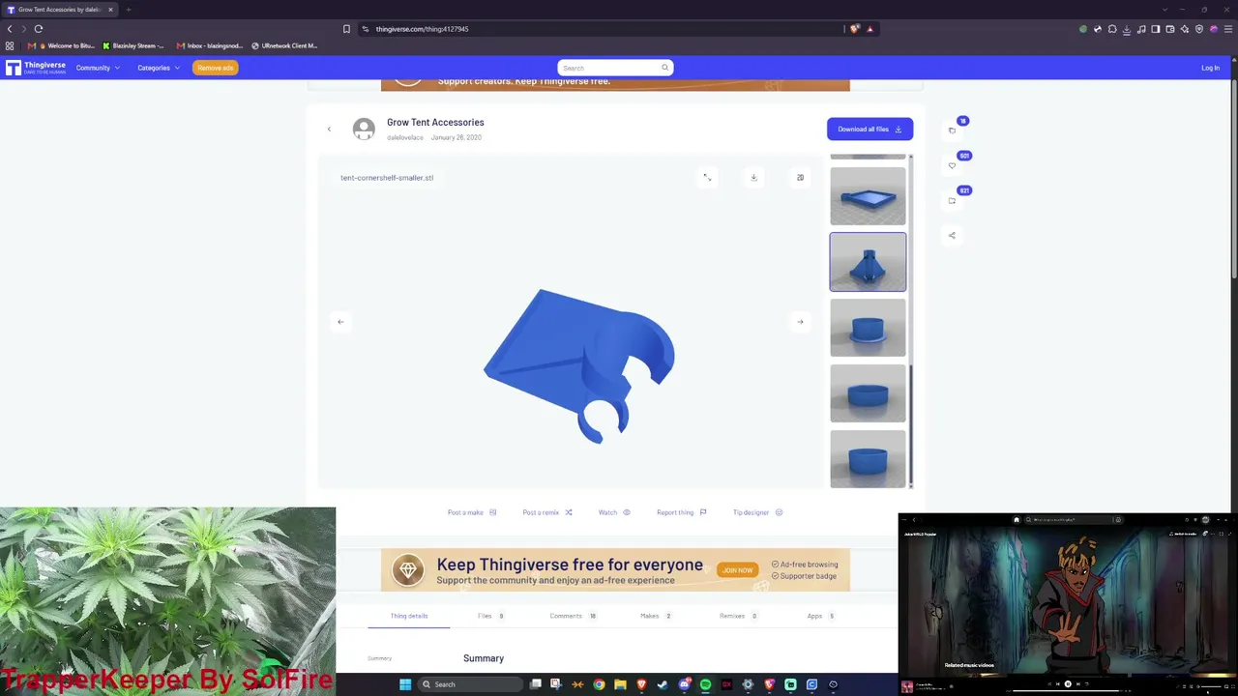Screen dimensions: 1238x696
Task: Like this thing with the heart icon
Action: [952, 165]
